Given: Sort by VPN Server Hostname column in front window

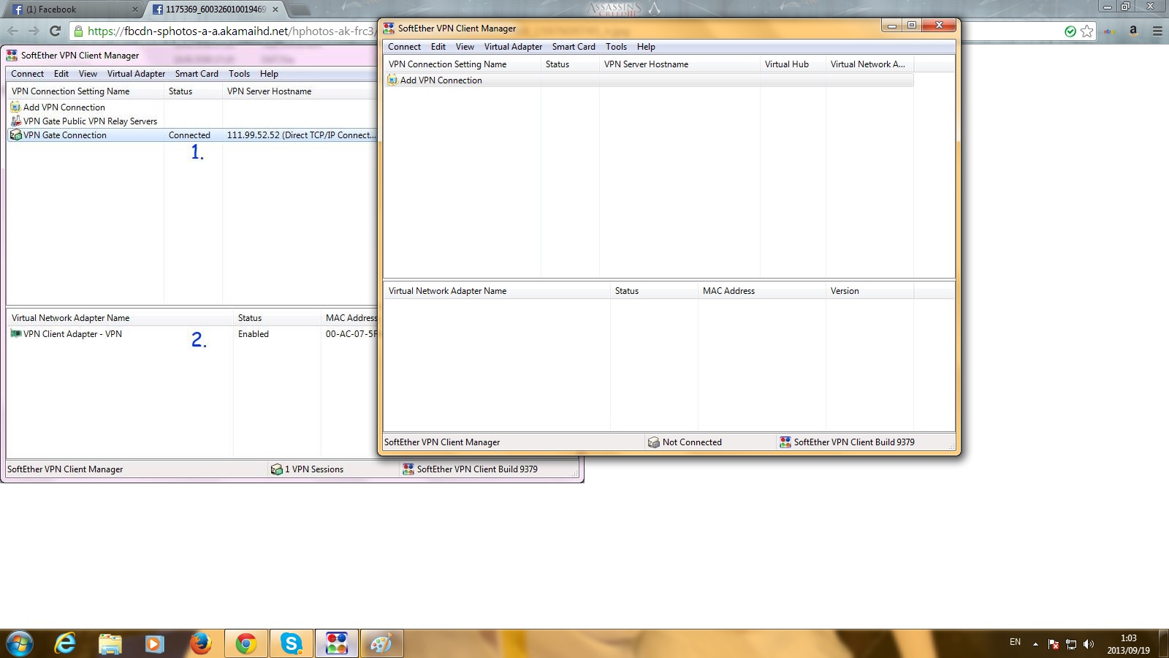Looking at the screenshot, I should tap(679, 64).
